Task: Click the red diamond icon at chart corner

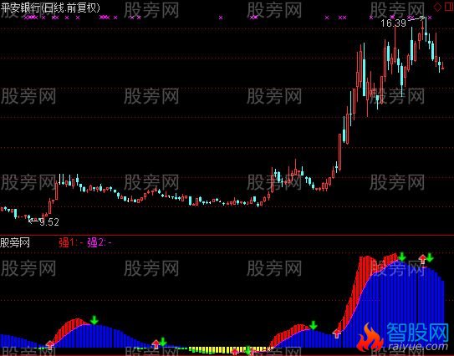Action: point(437,7)
